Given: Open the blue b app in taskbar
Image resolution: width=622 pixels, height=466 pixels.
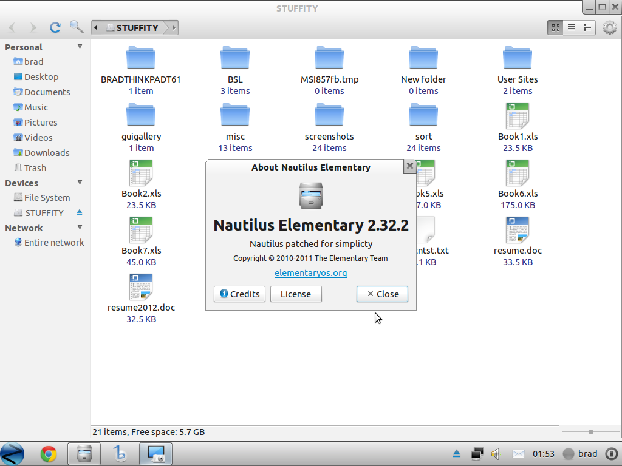Looking at the screenshot, I should 120,454.
